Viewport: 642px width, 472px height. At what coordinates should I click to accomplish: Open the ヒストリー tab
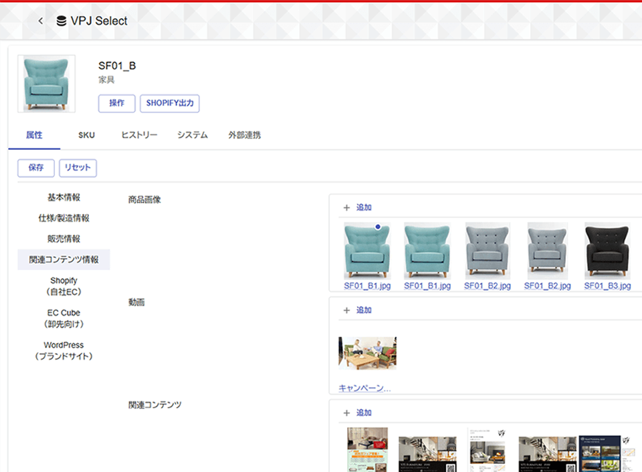[x=139, y=135]
